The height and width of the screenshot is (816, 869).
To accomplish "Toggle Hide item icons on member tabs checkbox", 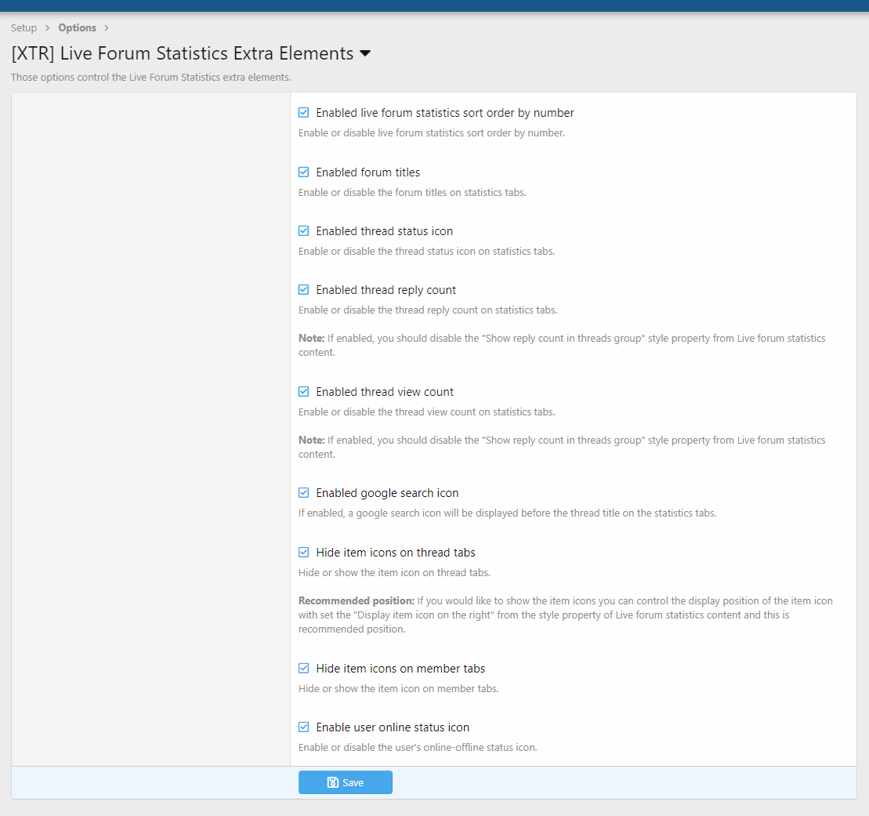I will (304, 669).
